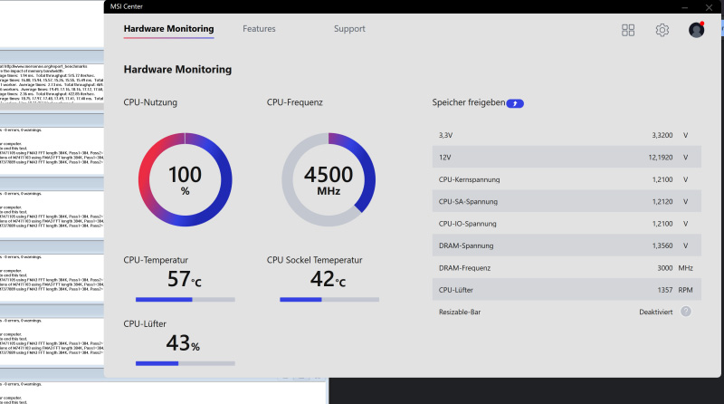Select the CPU-SA-Spannung row

567,201
